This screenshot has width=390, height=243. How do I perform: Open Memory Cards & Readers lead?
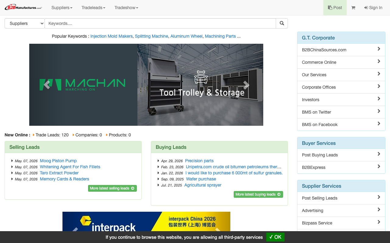point(64,179)
